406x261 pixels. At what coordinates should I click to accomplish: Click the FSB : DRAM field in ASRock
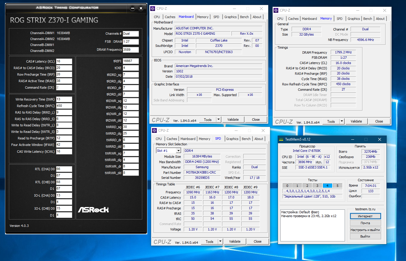(x=131, y=42)
